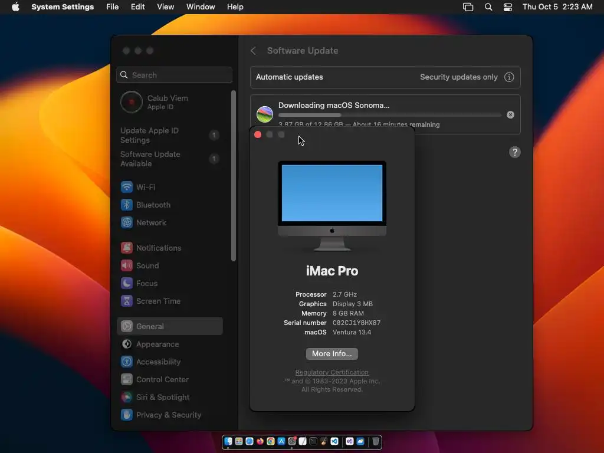Open Software Update Available notice
The image size is (604, 453).
coord(169,159)
